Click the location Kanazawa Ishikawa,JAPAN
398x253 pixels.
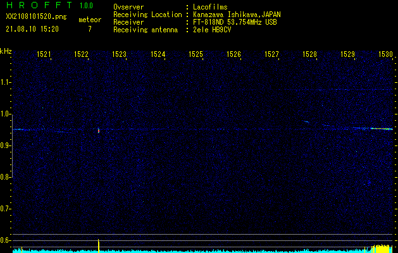(237, 15)
